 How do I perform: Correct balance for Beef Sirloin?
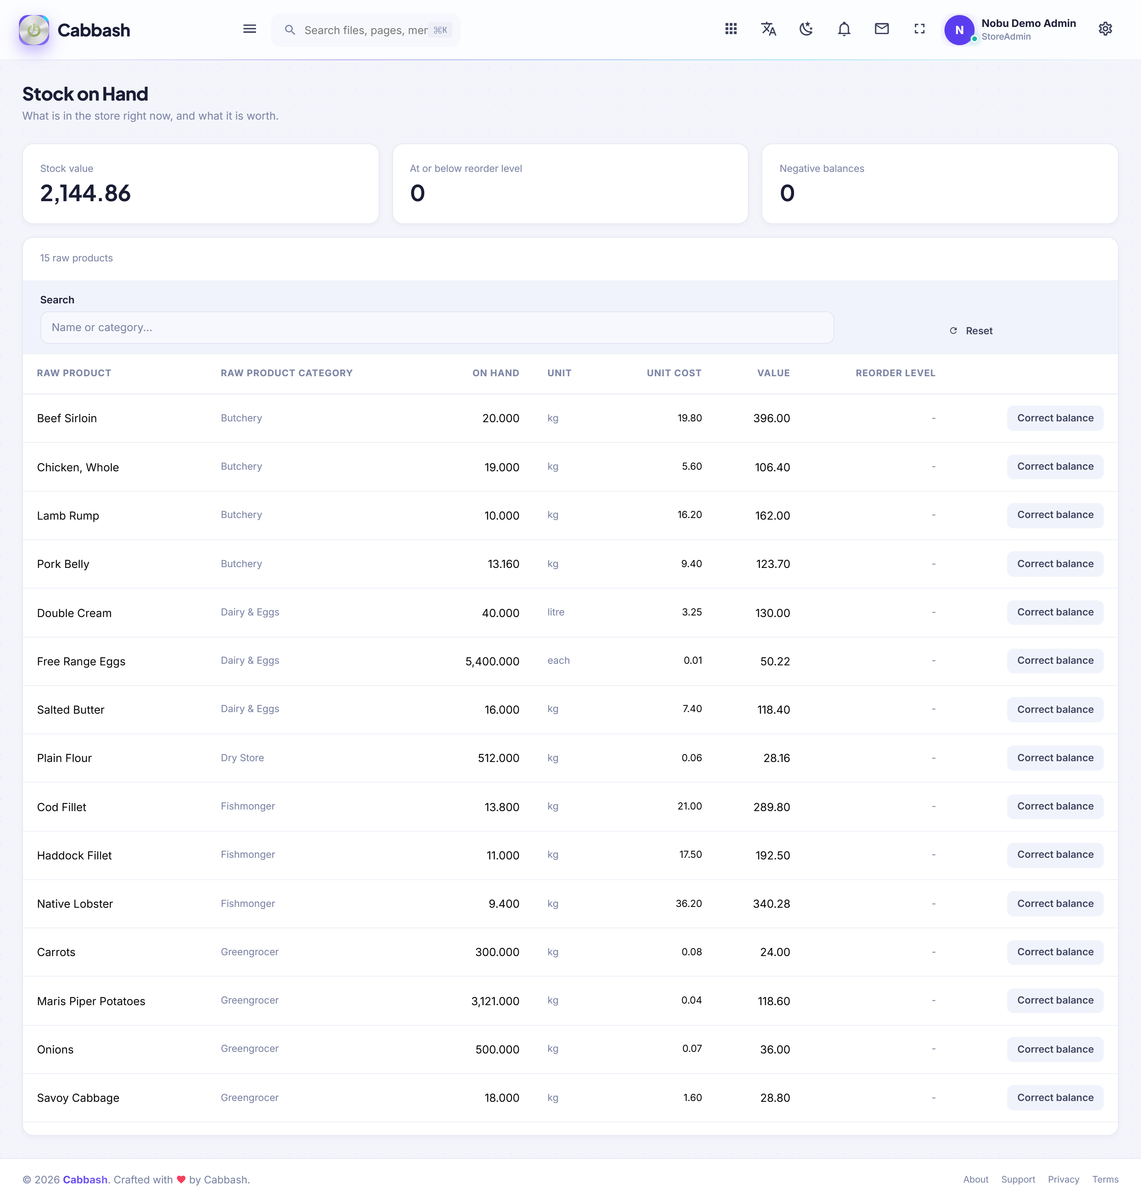[x=1055, y=418]
